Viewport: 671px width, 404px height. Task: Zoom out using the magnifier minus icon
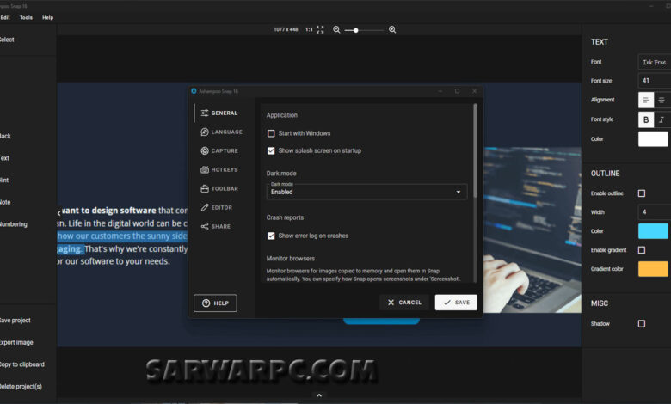[x=336, y=29]
